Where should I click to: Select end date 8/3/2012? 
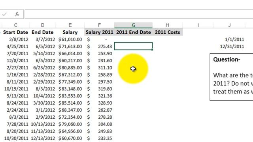[43, 89]
